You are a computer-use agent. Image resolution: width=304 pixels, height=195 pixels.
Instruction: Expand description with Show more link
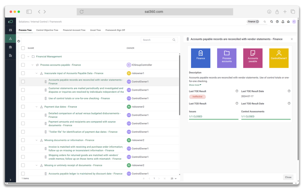pos(195,85)
